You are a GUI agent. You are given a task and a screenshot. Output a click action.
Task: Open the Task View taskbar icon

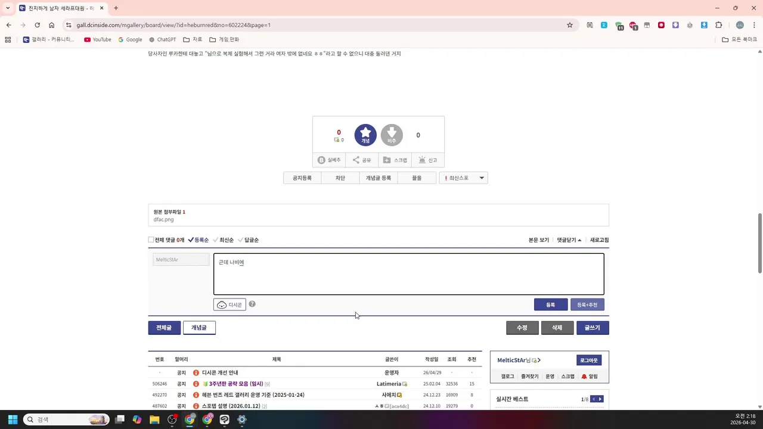[x=120, y=419]
